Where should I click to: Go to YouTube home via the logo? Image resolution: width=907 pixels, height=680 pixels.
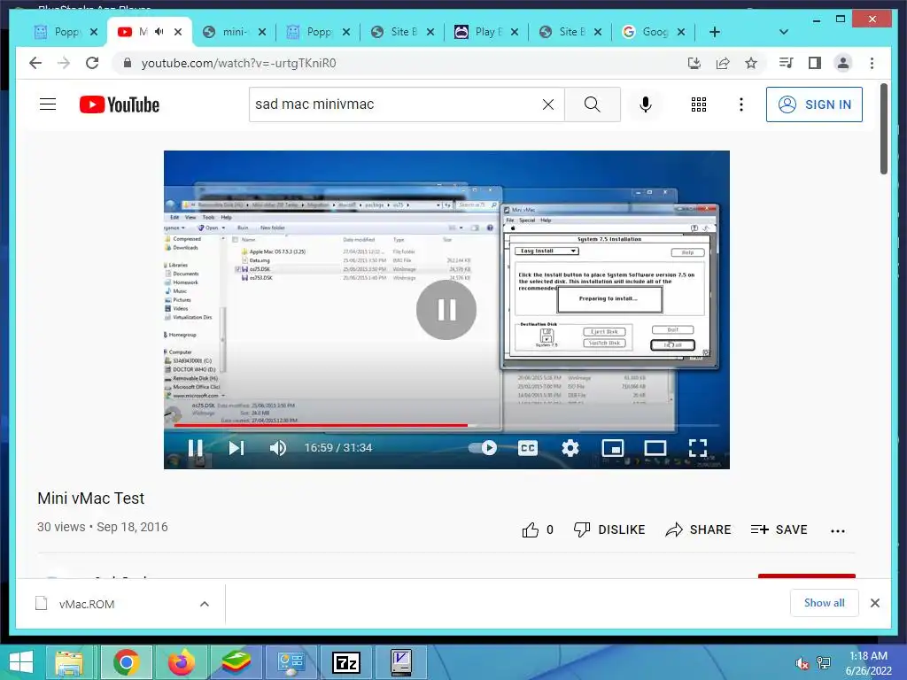[x=120, y=104]
